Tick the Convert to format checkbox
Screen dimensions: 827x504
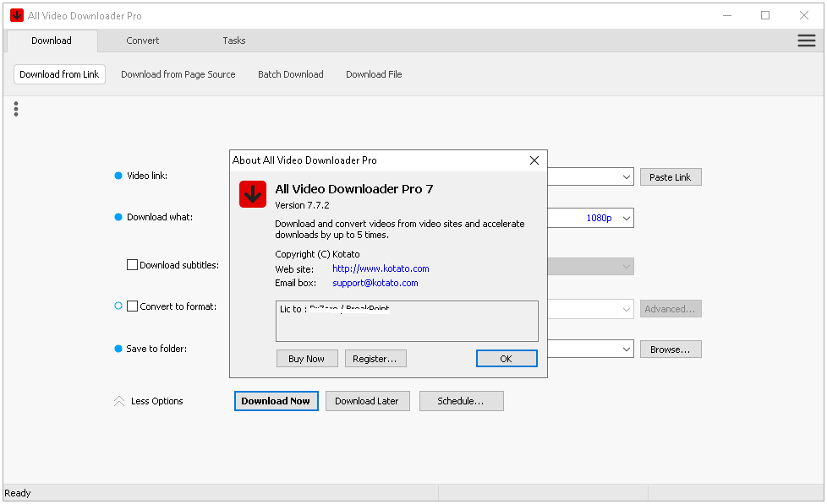tap(133, 306)
